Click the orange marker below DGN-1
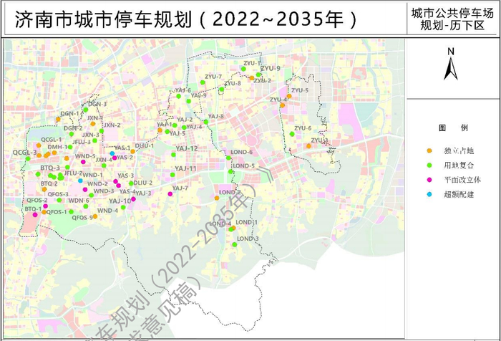 coord(58,120)
